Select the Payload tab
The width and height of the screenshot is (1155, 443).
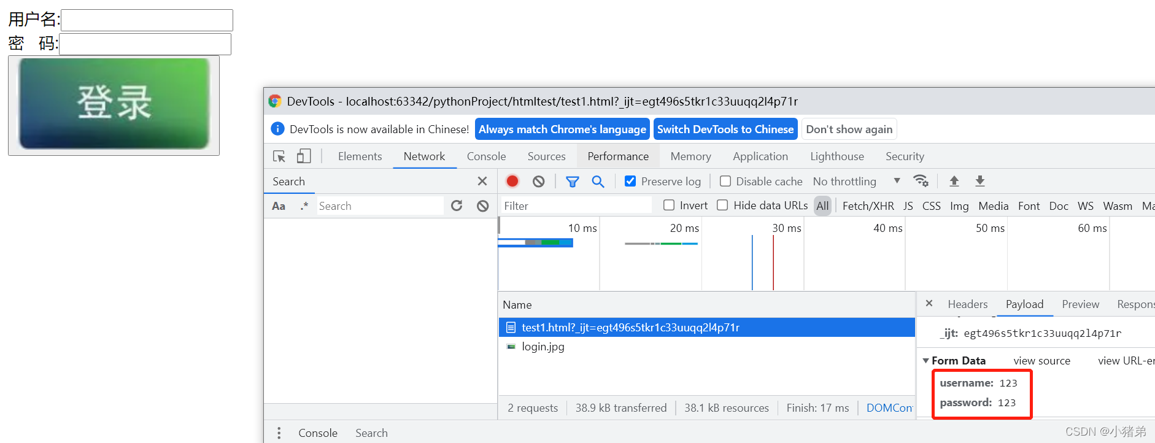pyautogui.click(x=1024, y=304)
